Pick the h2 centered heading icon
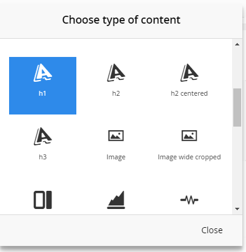The height and width of the screenshot is (252, 246). (x=189, y=73)
